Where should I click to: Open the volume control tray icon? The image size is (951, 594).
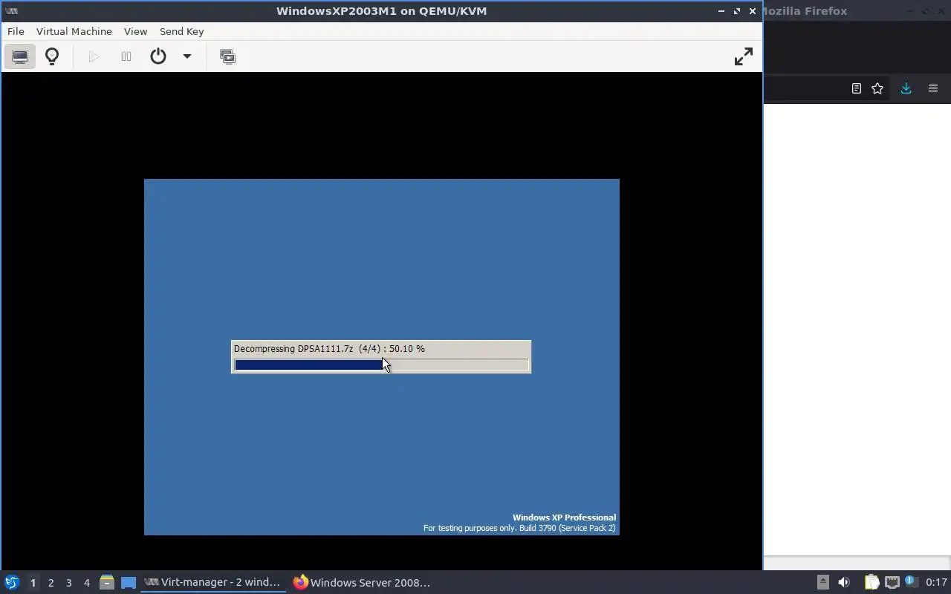click(x=843, y=582)
